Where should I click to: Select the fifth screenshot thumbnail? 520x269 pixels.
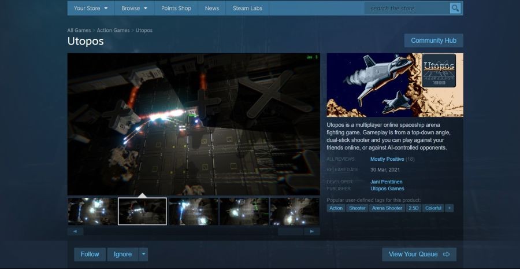coord(295,211)
